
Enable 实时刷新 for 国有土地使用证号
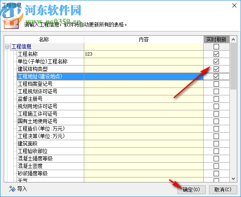[x=216, y=121]
